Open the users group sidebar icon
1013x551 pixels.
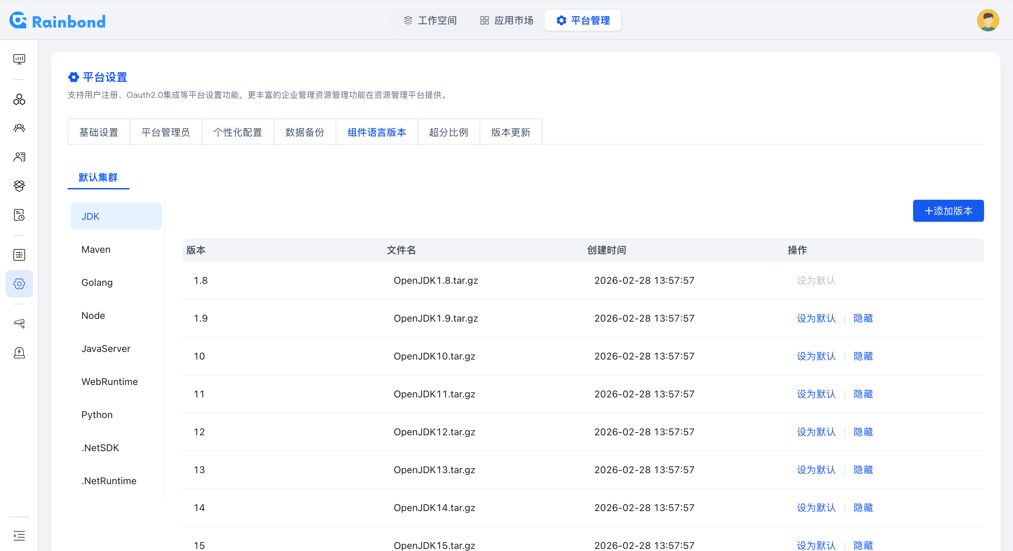(x=19, y=128)
